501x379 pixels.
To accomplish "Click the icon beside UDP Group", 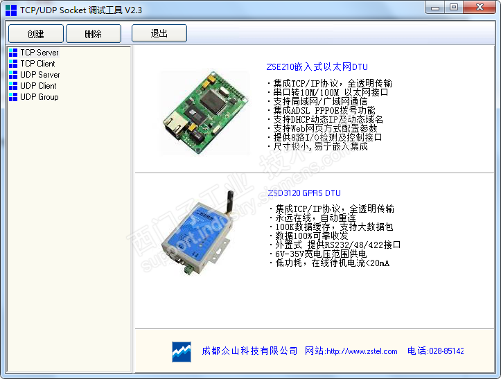I will click(13, 97).
